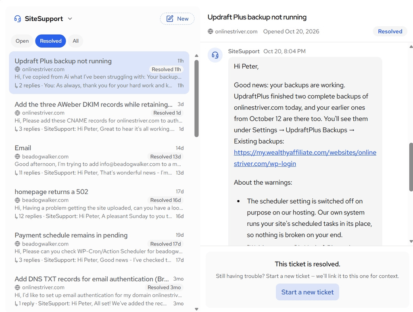Click the Resolved 3mo status badge
This screenshot has height=312, width=413.
coord(164,287)
